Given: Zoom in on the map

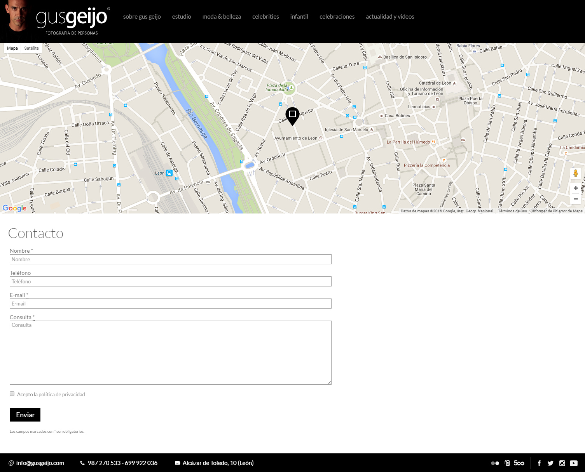Looking at the screenshot, I should 576,188.
